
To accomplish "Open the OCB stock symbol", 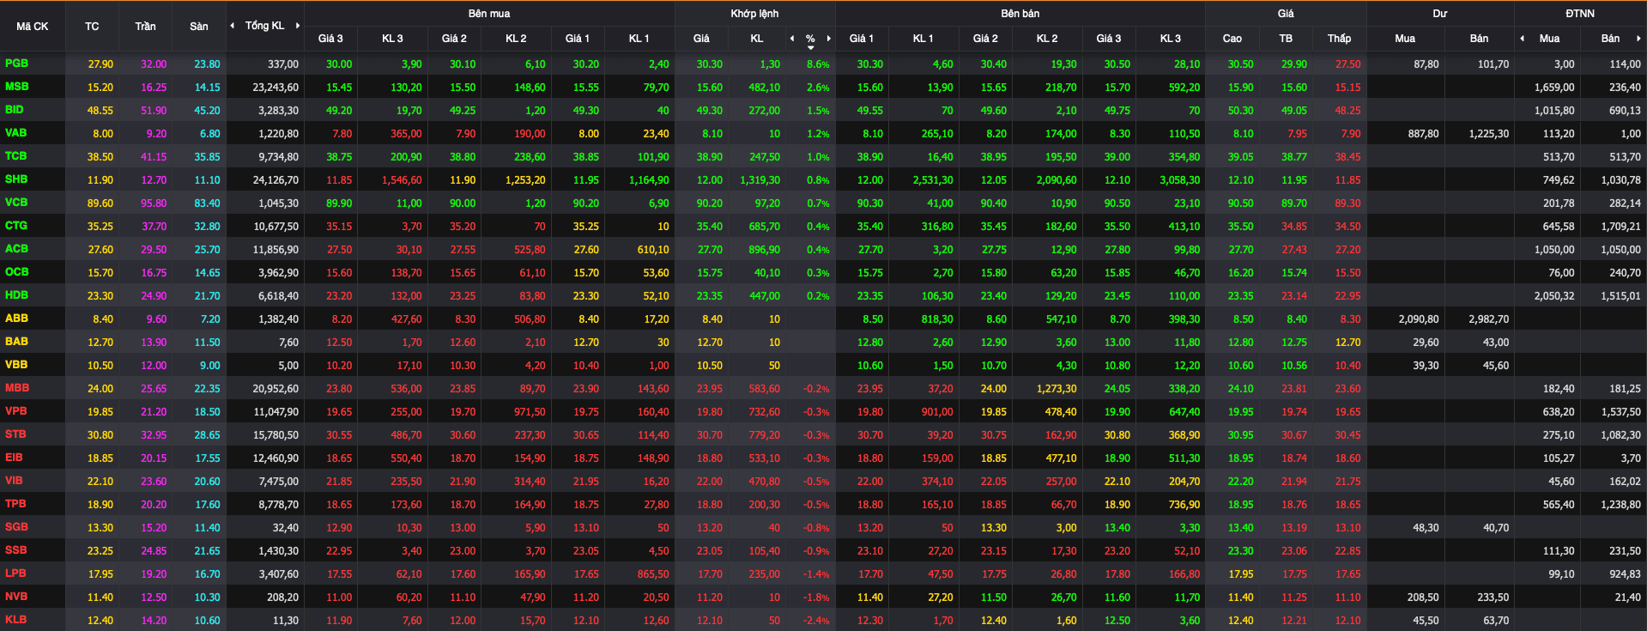I will click(16, 272).
